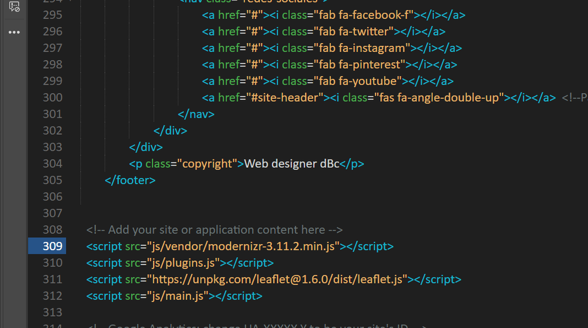588x328 pixels.
Task: Click the "#site-header" href value
Action: pyautogui.click(x=285, y=98)
